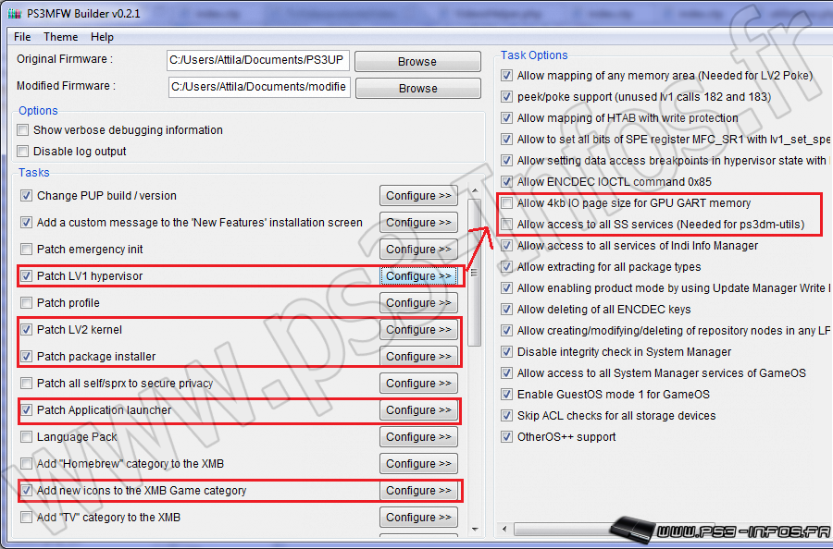This screenshot has height=549, width=833.
Task: Configure Add new icons to XMB Game
Action: click(x=418, y=490)
